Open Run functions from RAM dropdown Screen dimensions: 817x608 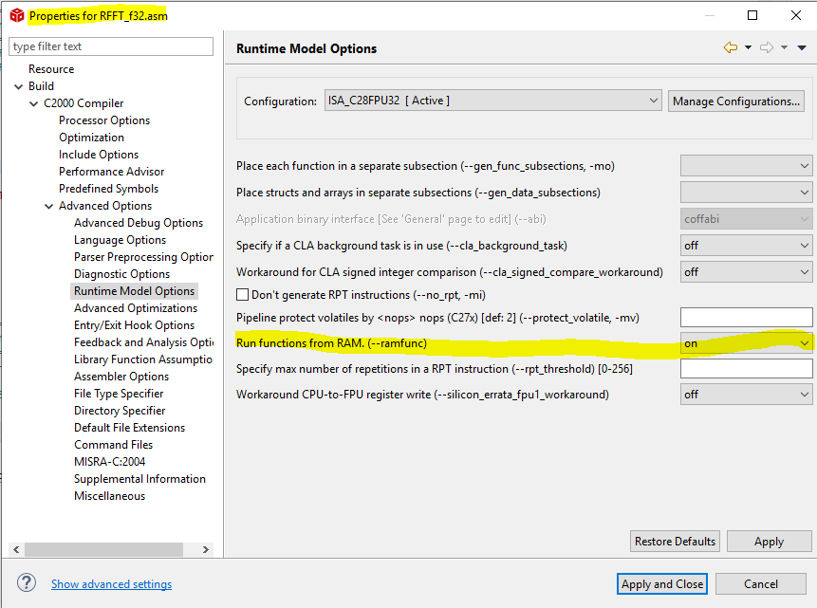point(746,342)
